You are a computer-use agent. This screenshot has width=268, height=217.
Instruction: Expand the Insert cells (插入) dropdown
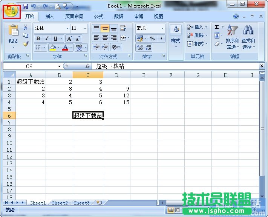pos(206,27)
